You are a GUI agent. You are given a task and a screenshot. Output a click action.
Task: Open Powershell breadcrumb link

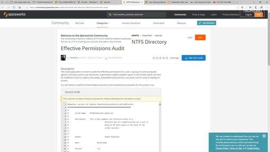click(x=147, y=35)
